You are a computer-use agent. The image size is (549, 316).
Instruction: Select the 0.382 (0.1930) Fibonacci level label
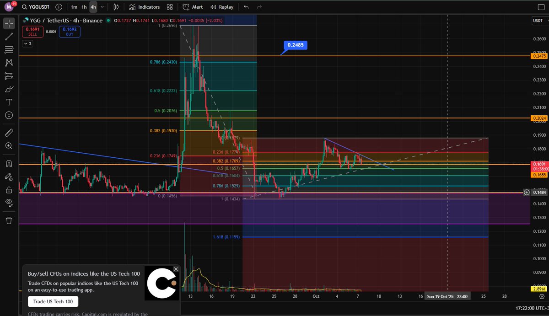pyautogui.click(x=163, y=131)
